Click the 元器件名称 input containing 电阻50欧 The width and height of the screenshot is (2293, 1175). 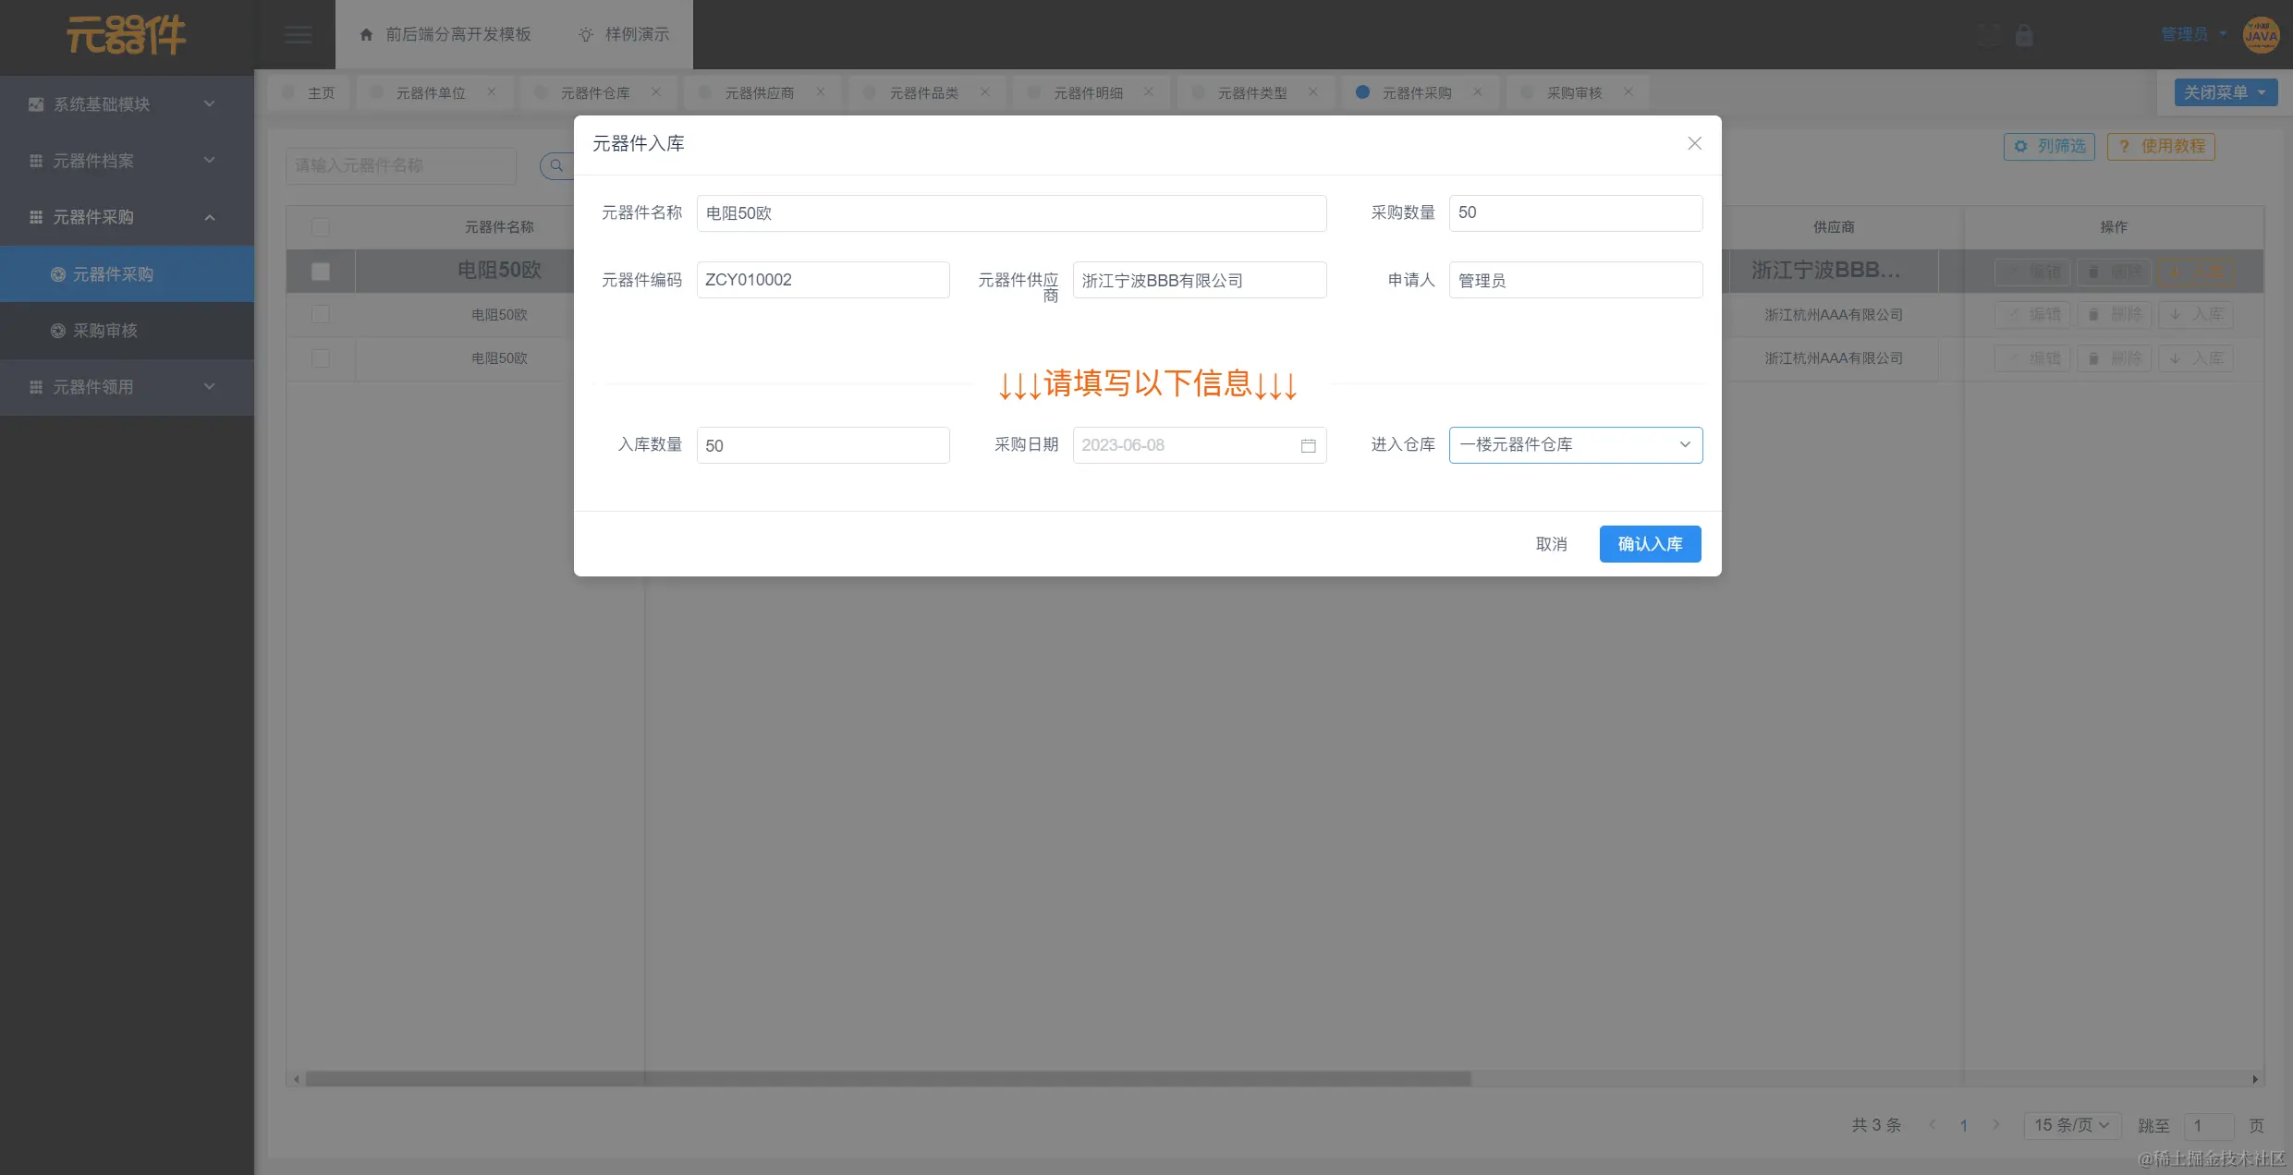[x=1012, y=212]
